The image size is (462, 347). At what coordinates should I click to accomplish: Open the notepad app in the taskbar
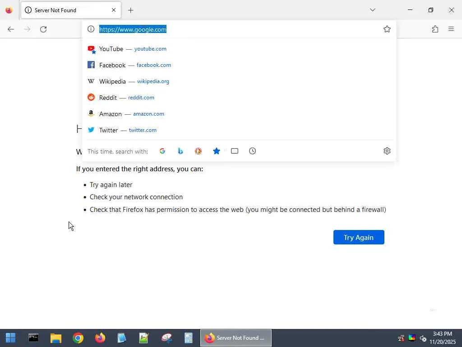(122, 338)
